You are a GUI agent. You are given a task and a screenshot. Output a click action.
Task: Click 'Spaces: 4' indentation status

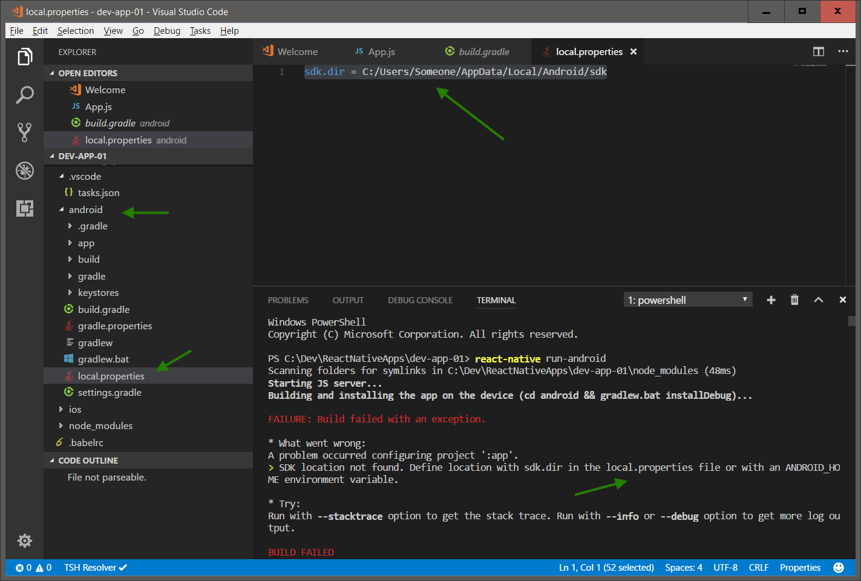684,568
